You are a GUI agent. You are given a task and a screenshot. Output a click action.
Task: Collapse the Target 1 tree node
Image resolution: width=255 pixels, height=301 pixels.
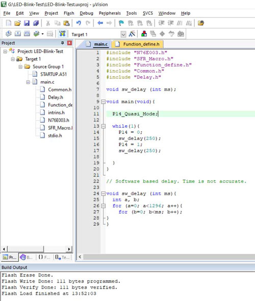[13, 59]
